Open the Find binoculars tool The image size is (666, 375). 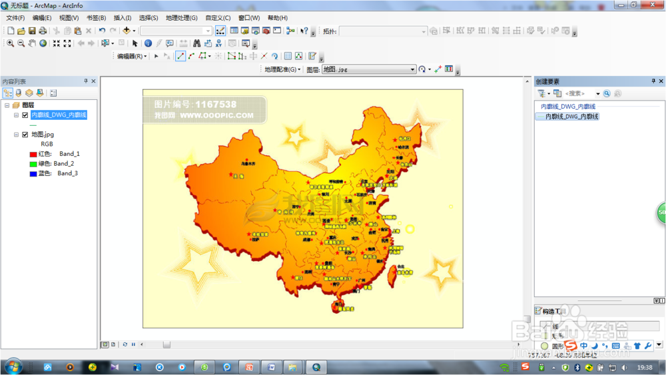196,43
